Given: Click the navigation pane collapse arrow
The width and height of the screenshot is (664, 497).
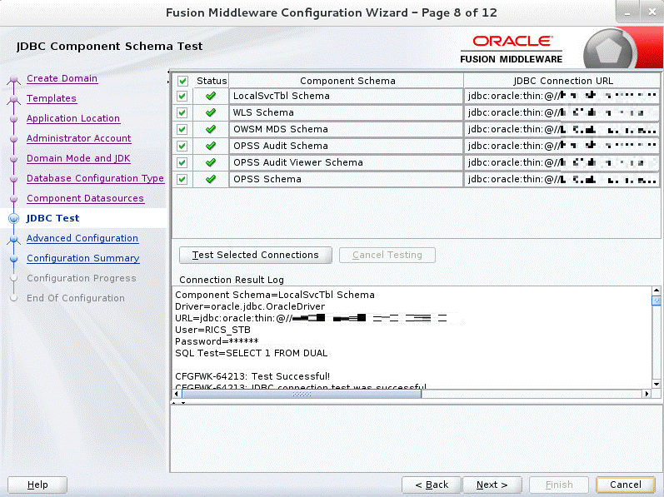Looking at the screenshot, I should (168, 77).
